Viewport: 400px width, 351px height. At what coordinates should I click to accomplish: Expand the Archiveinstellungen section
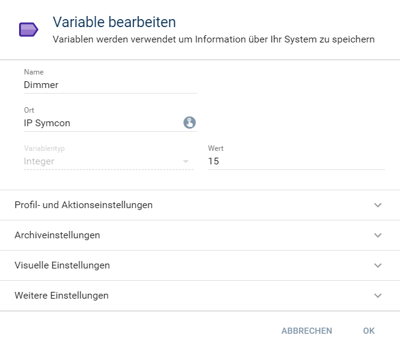[x=200, y=235]
